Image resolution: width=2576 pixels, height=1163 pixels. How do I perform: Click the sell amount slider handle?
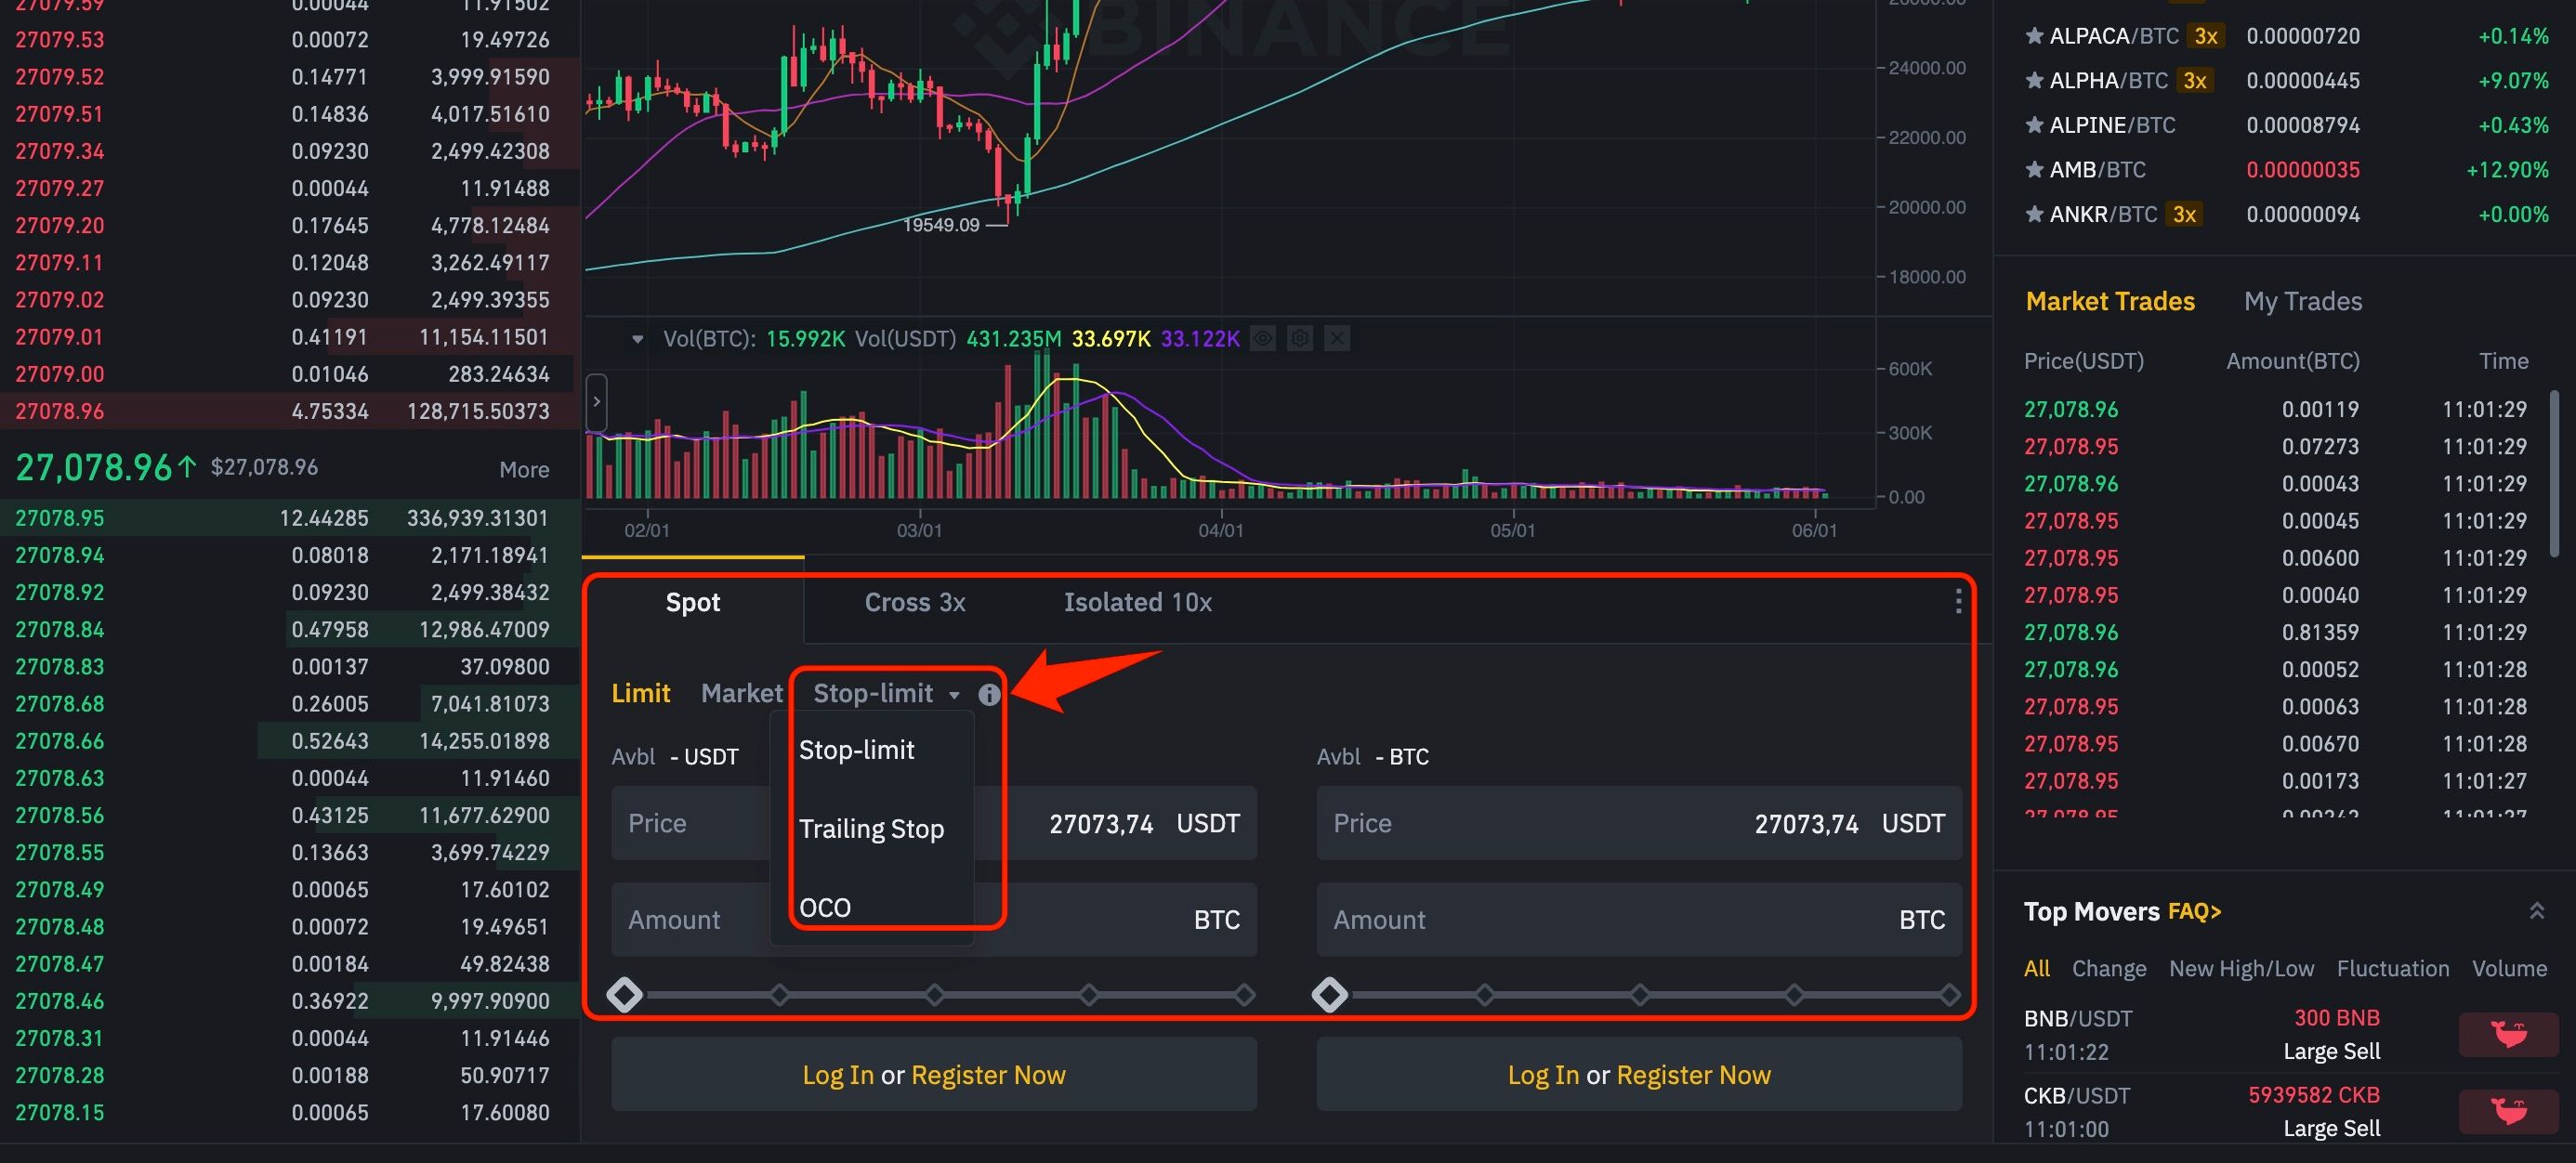coord(1329,995)
